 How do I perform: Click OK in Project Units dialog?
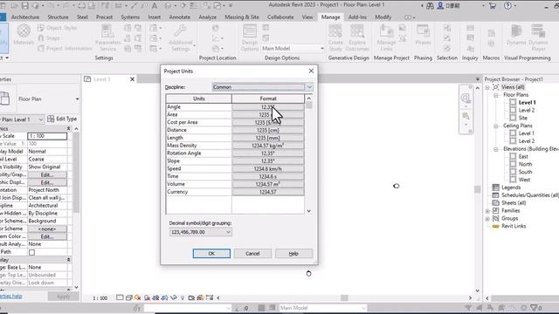pyautogui.click(x=211, y=254)
